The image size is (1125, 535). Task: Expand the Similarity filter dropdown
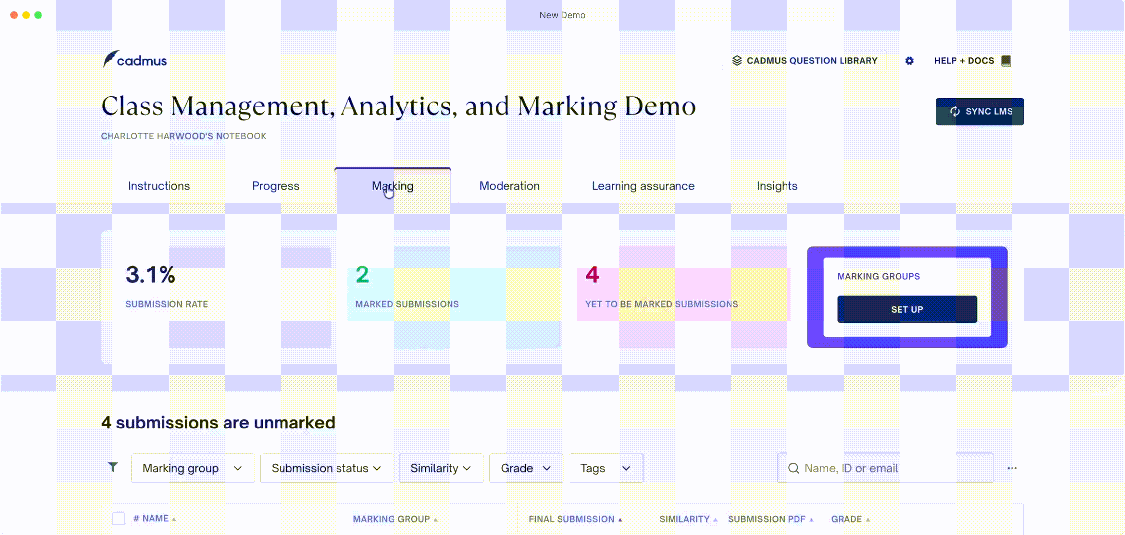coord(441,468)
